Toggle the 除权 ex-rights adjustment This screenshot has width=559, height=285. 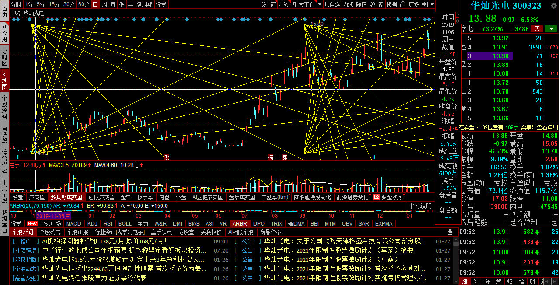[361, 4]
